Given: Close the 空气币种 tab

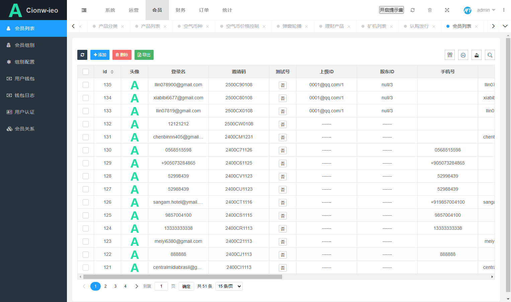Looking at the screenshot, I should point(207,26).
